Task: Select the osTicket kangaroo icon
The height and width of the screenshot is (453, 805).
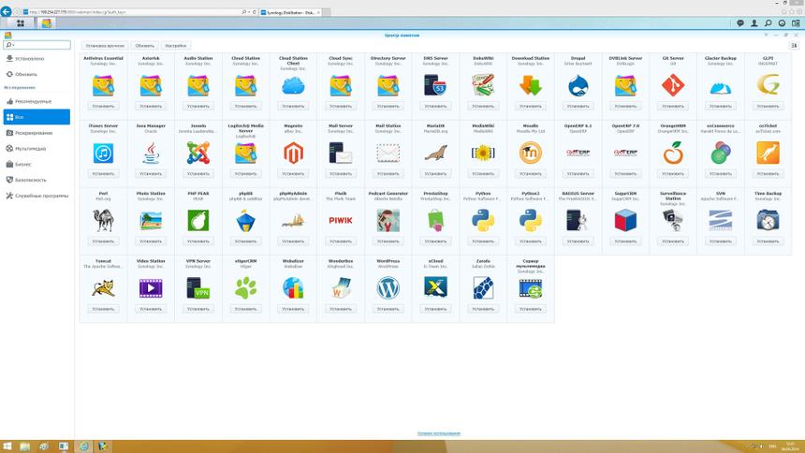Action: 768,153
